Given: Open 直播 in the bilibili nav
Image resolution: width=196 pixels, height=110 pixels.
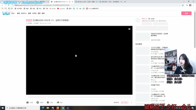Looking at the screenshot, I should coord(29,13).
